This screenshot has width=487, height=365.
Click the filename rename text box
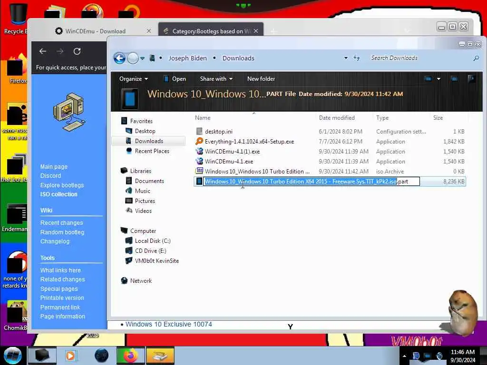[312, 182]
